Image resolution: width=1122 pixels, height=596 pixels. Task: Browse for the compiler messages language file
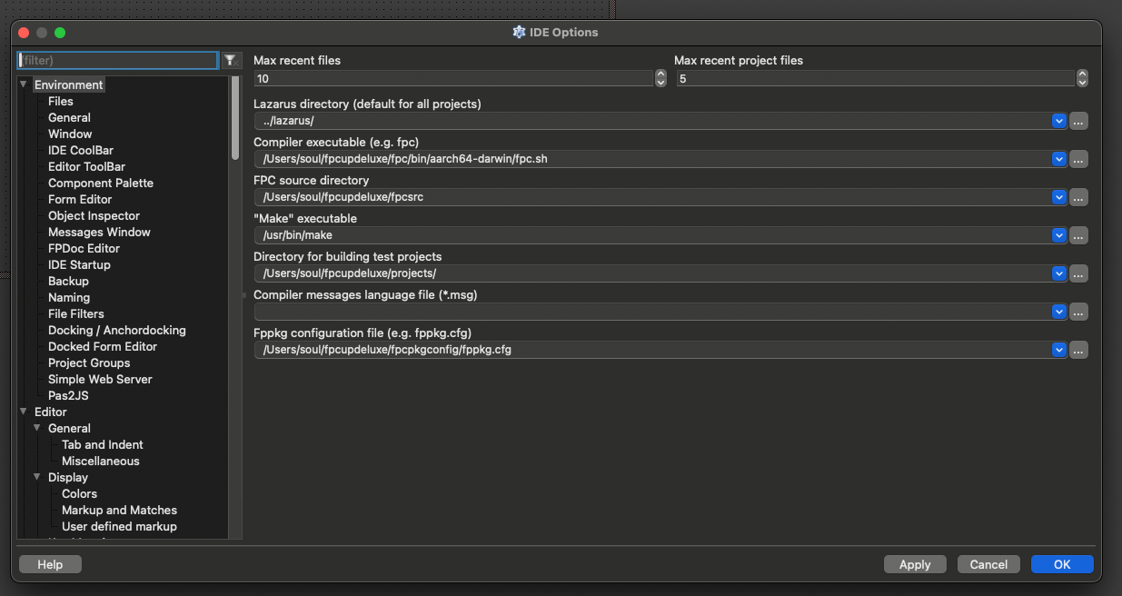point(1078,312)
